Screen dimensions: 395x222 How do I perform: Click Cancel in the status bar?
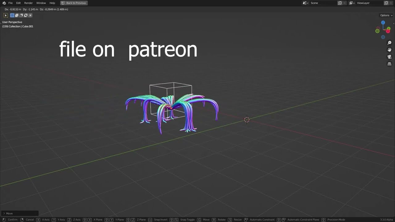coord(30,220)
